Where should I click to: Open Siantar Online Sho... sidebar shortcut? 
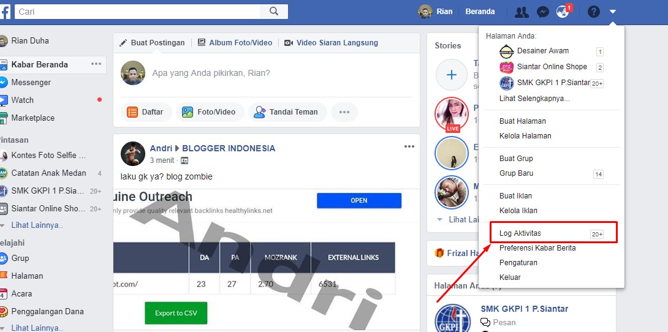[x=48, y=209]
